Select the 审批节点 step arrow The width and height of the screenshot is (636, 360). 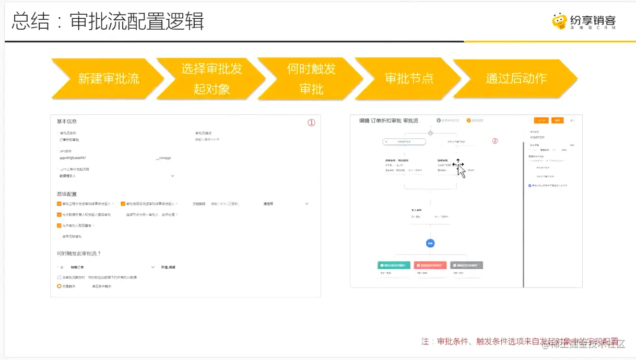[408, 79]
